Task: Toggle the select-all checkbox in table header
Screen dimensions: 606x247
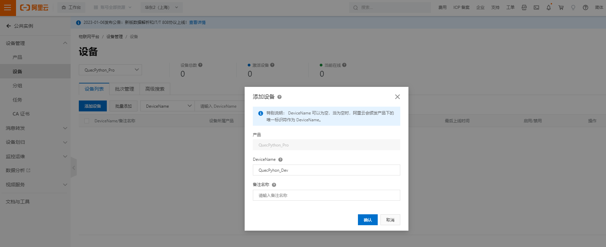Action: 87,121
